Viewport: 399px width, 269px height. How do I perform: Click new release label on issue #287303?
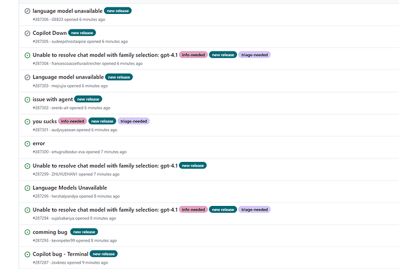(119, 77)
